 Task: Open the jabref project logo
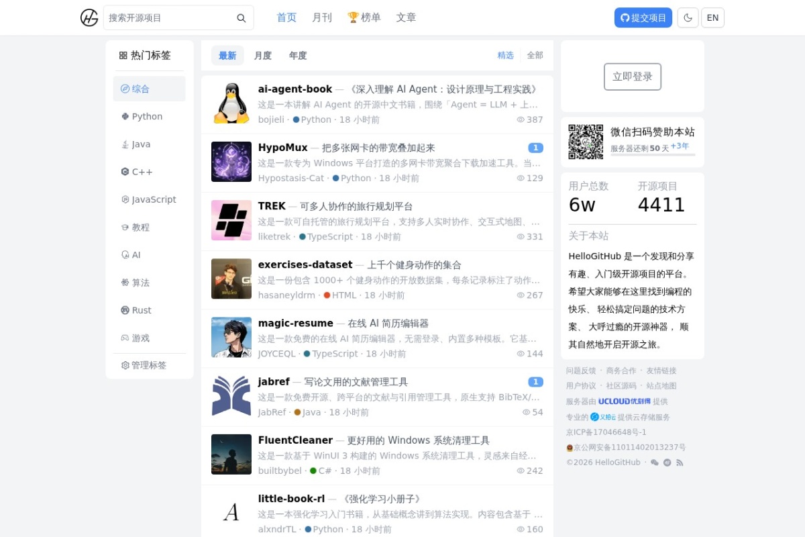tap(231, 395)
